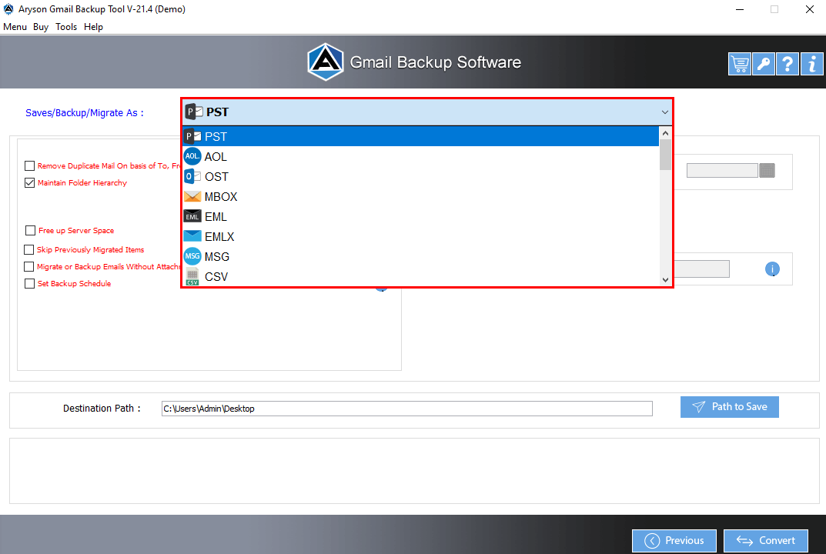This screenshot has height=554, width=826.
Task: Click the dropdown list scroll up arrow
Action: [665, 133]
